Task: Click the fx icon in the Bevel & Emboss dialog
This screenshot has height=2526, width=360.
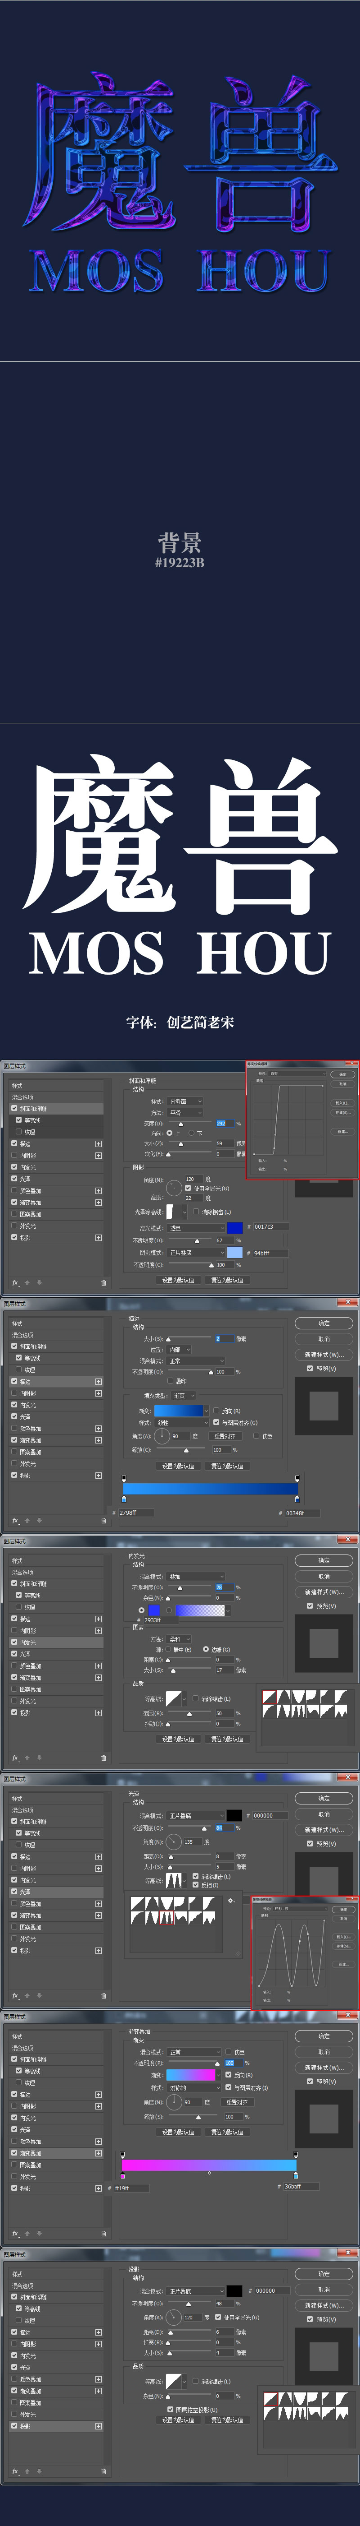Action: pyautogui.click(x=15, y=1282)
